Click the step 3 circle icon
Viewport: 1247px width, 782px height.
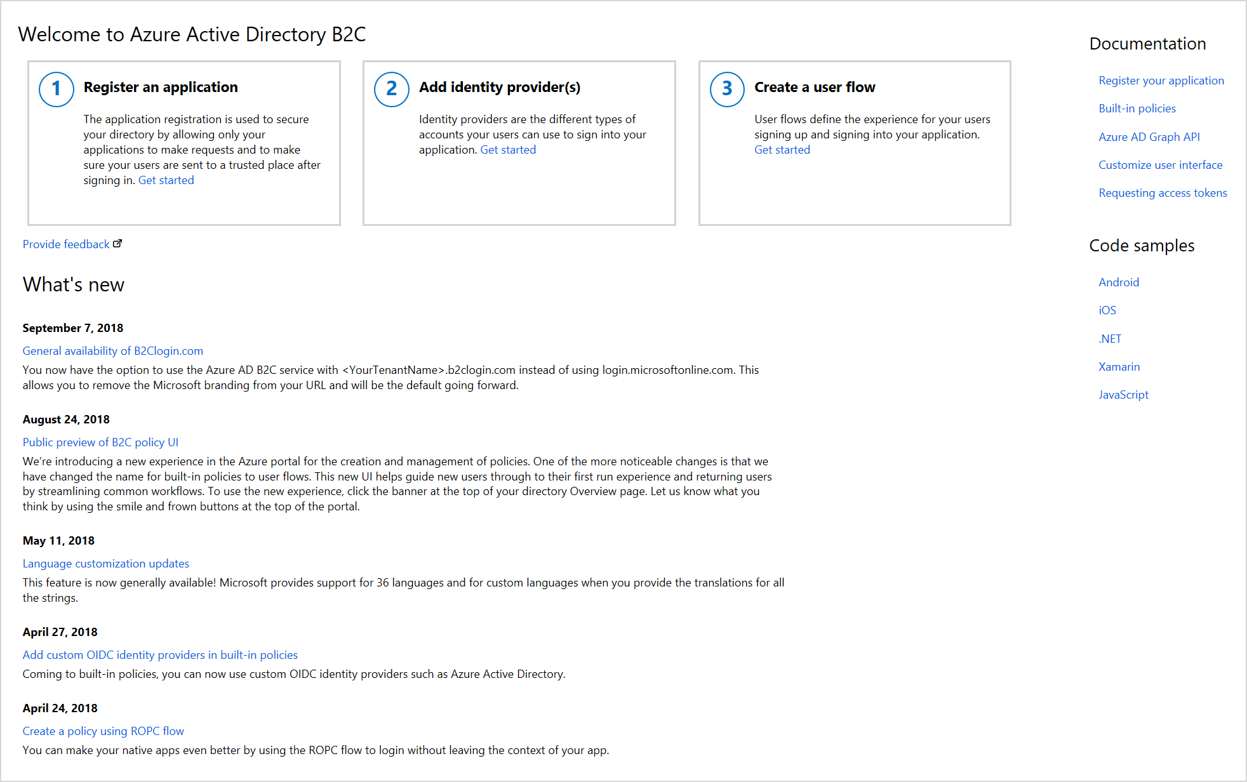pyautogui.click(x=727, y=89)
